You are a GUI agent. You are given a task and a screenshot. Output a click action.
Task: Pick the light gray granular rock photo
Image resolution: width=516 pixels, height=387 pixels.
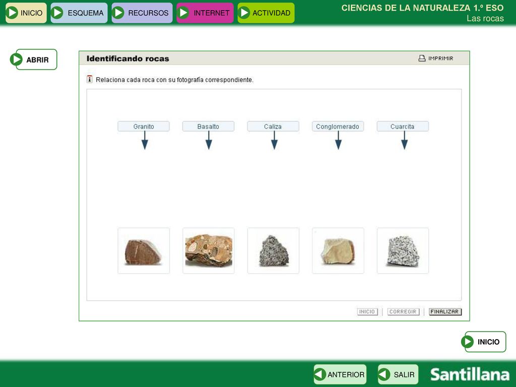coord(403,251)
